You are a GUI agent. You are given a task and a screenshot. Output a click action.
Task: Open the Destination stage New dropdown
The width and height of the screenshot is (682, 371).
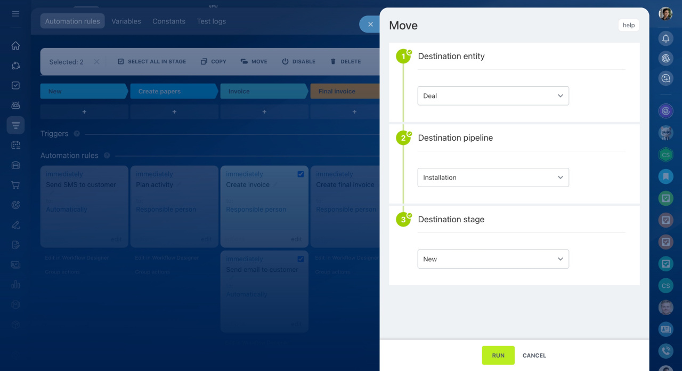coord(493,259)
